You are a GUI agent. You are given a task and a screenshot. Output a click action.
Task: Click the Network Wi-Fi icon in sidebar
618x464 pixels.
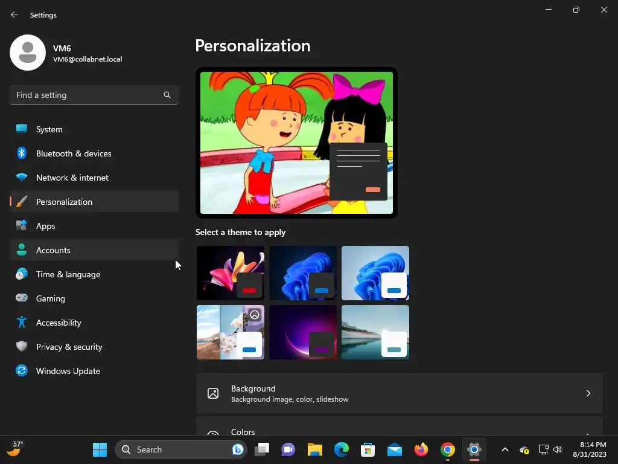click(22, 178)
